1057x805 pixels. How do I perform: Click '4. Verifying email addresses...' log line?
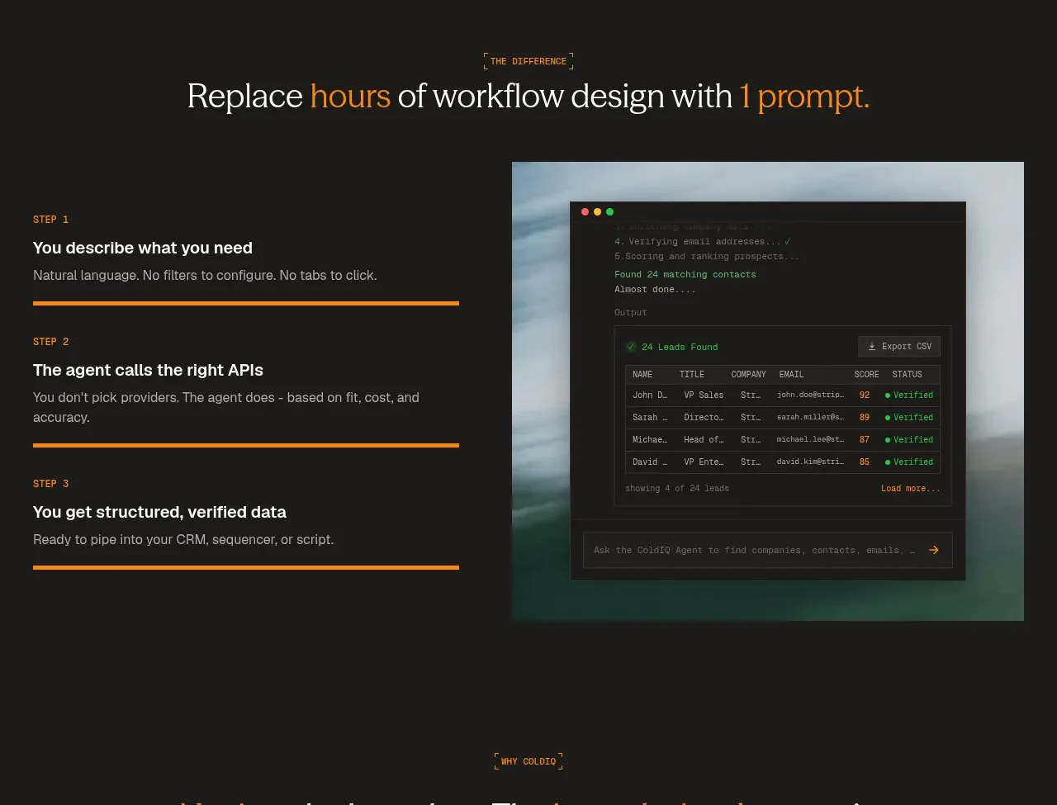pyautogui.click(x=703, y=241)
